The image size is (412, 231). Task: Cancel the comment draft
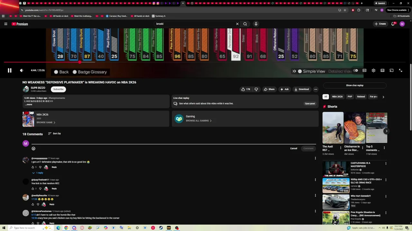294,149
